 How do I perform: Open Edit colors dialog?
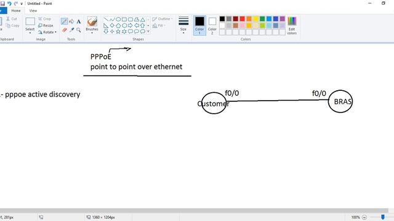292,25
